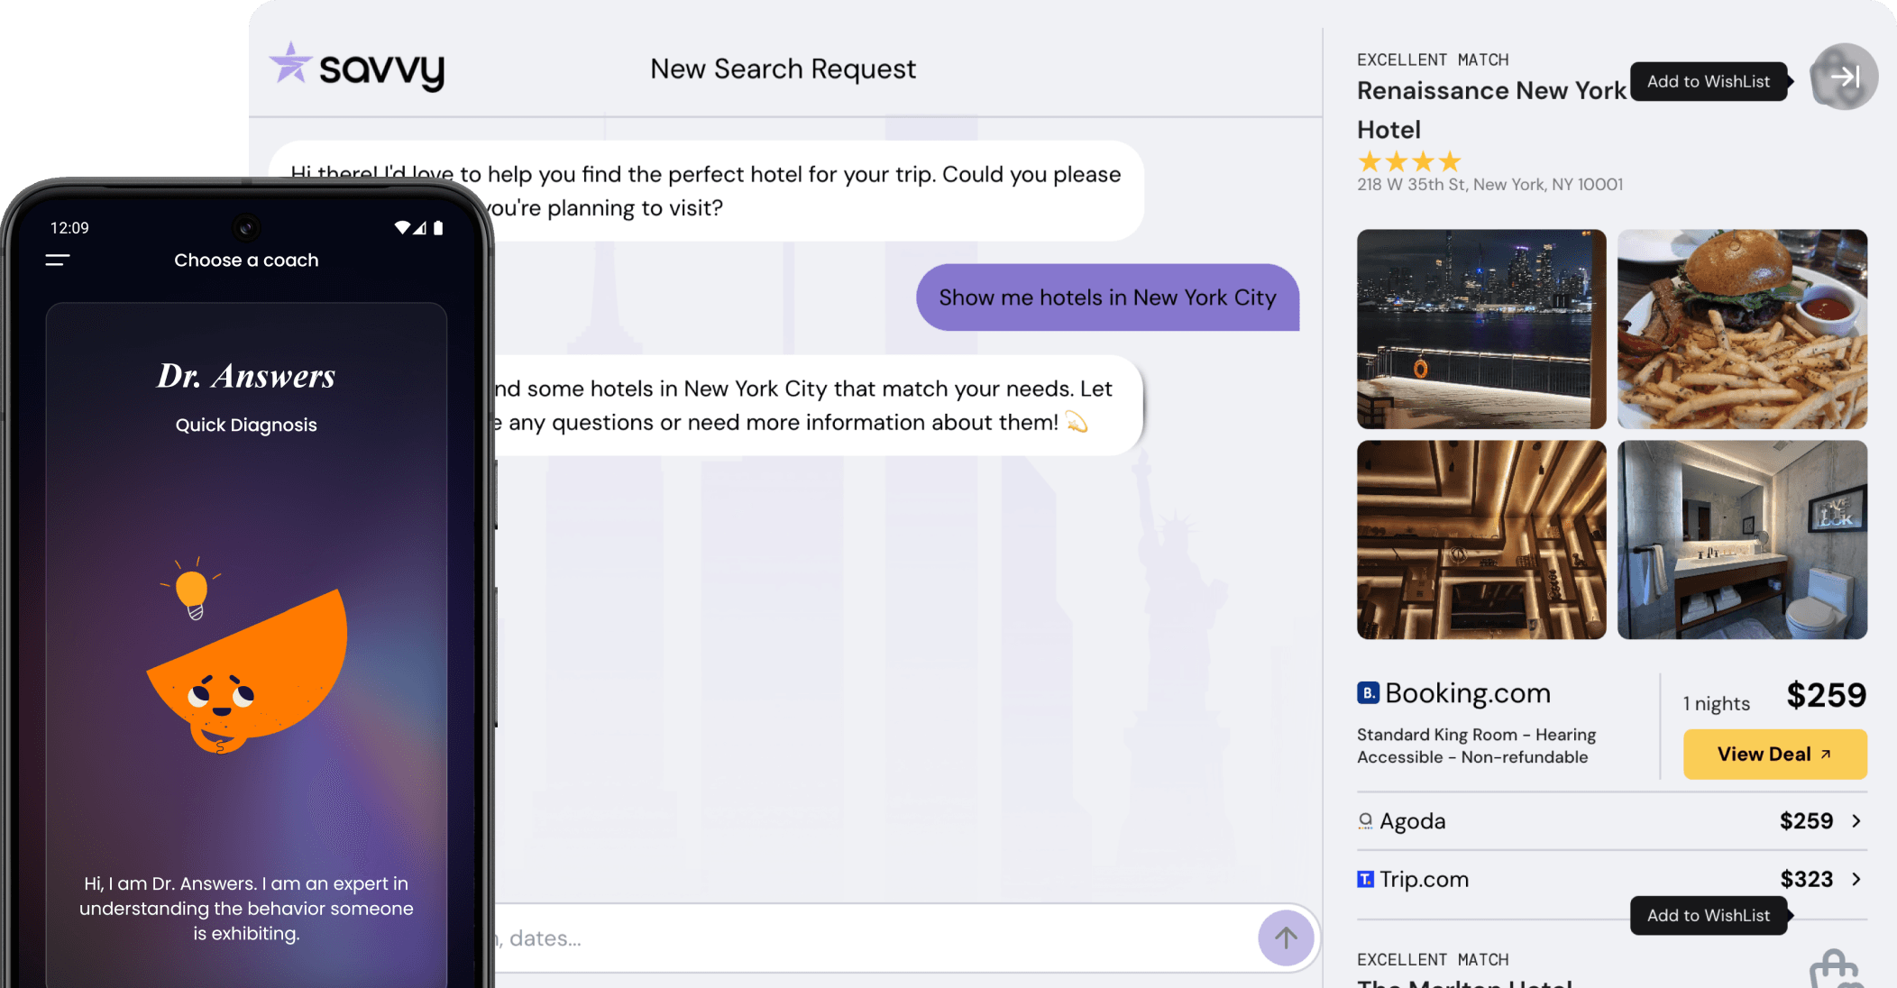Screen dimensions: 1897x988
Task: Open the hamburger menu on the phone screen
Action: tap(56, 260)
